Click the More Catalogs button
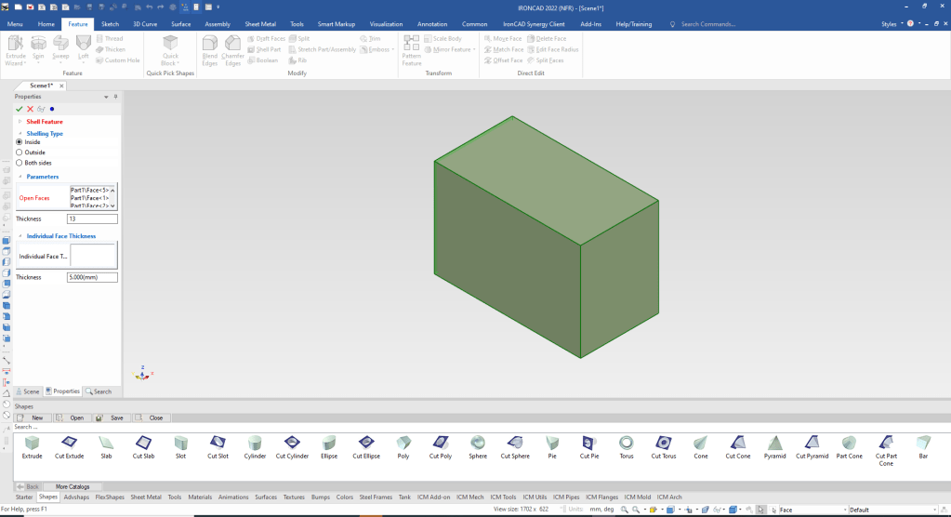The image size is (951, 517). click(x=73, y=486)
